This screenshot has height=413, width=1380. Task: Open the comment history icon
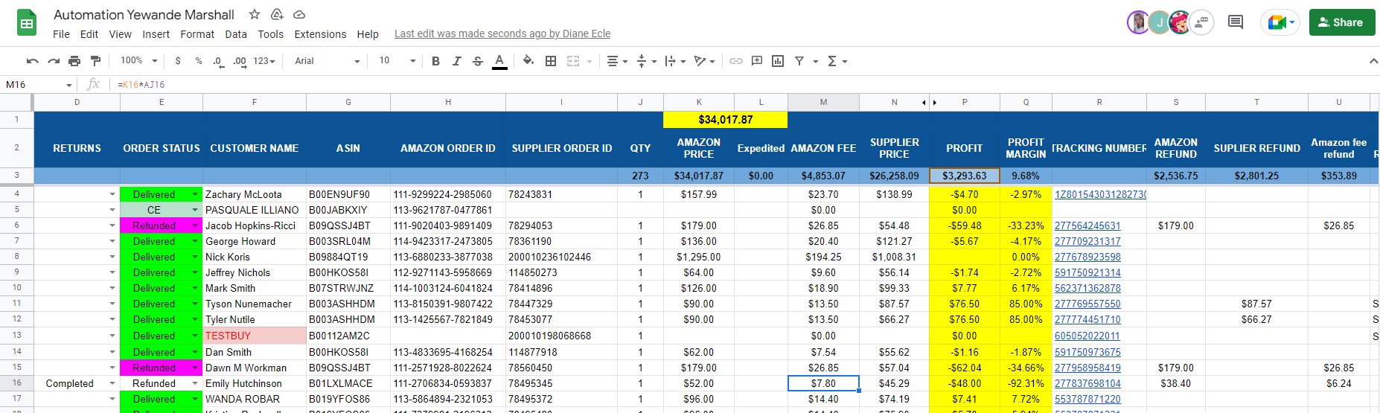click(x=1236, y=22)
